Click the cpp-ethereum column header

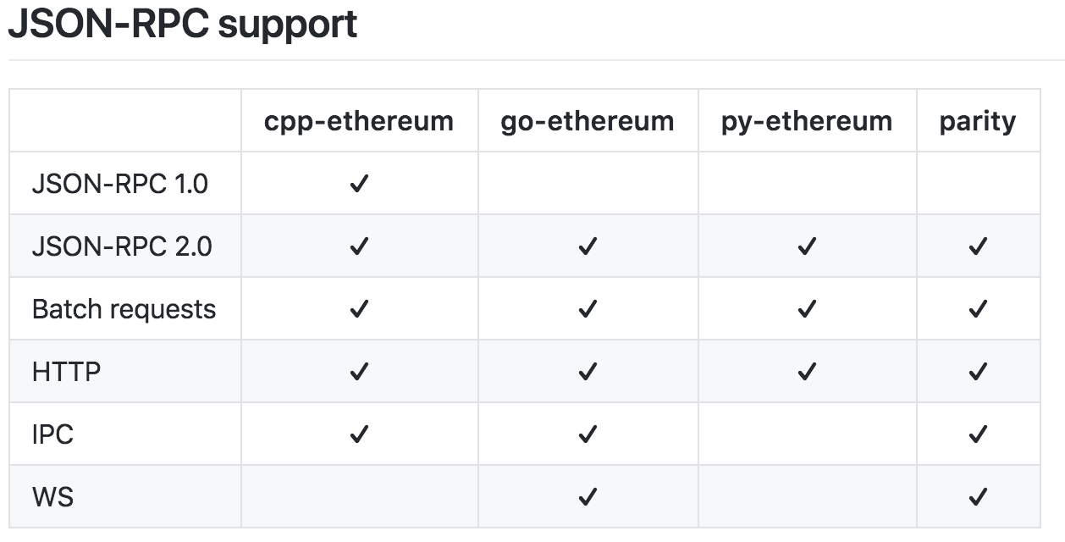point(359,121)
